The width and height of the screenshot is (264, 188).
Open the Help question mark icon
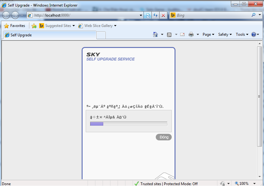[253, 34]
